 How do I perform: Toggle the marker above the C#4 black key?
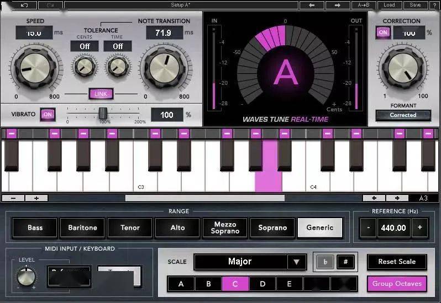coord(328,134)
